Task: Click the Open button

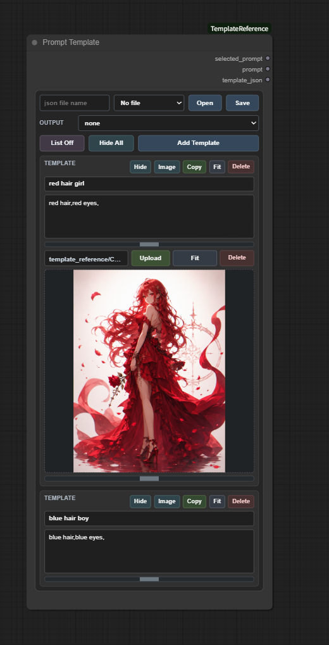Action: (x=205, y=103)
